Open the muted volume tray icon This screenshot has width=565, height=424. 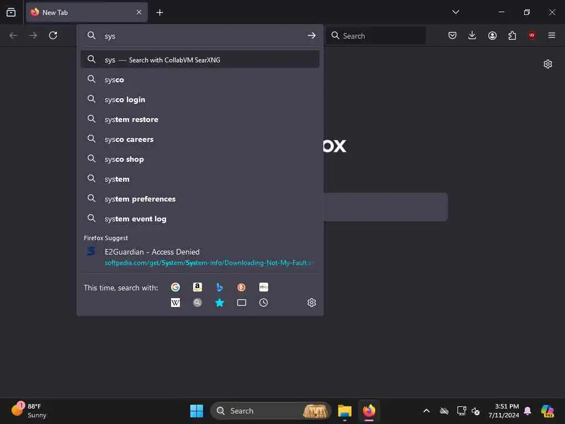[476, 411]
